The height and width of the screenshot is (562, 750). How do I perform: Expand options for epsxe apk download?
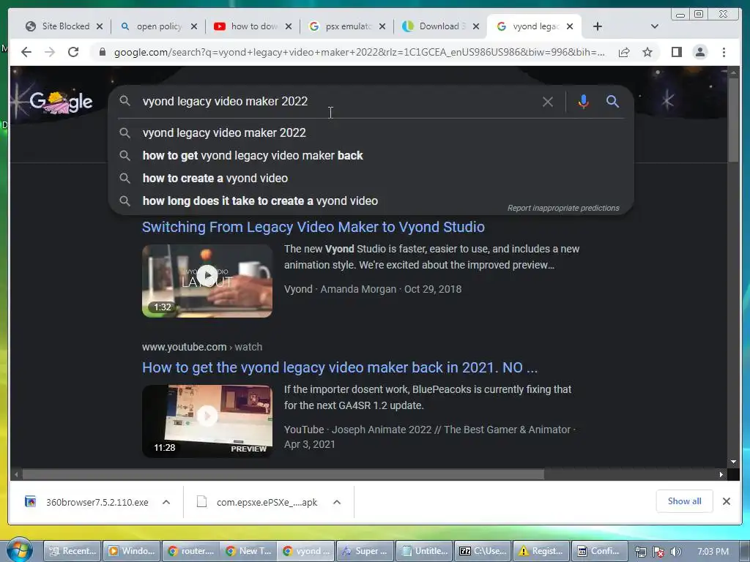tap(337, 502)
